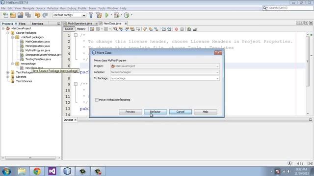
Task: Collapse the code fold at line 1
Action: [76, 35]
